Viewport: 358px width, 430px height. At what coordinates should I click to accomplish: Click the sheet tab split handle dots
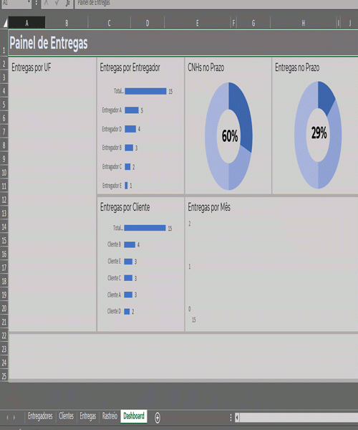pyautogui.click(x=231, y=417)
